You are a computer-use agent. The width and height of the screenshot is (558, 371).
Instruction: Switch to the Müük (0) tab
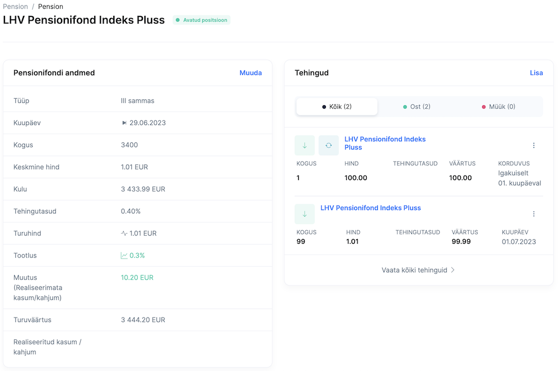(x=498, y=107)
